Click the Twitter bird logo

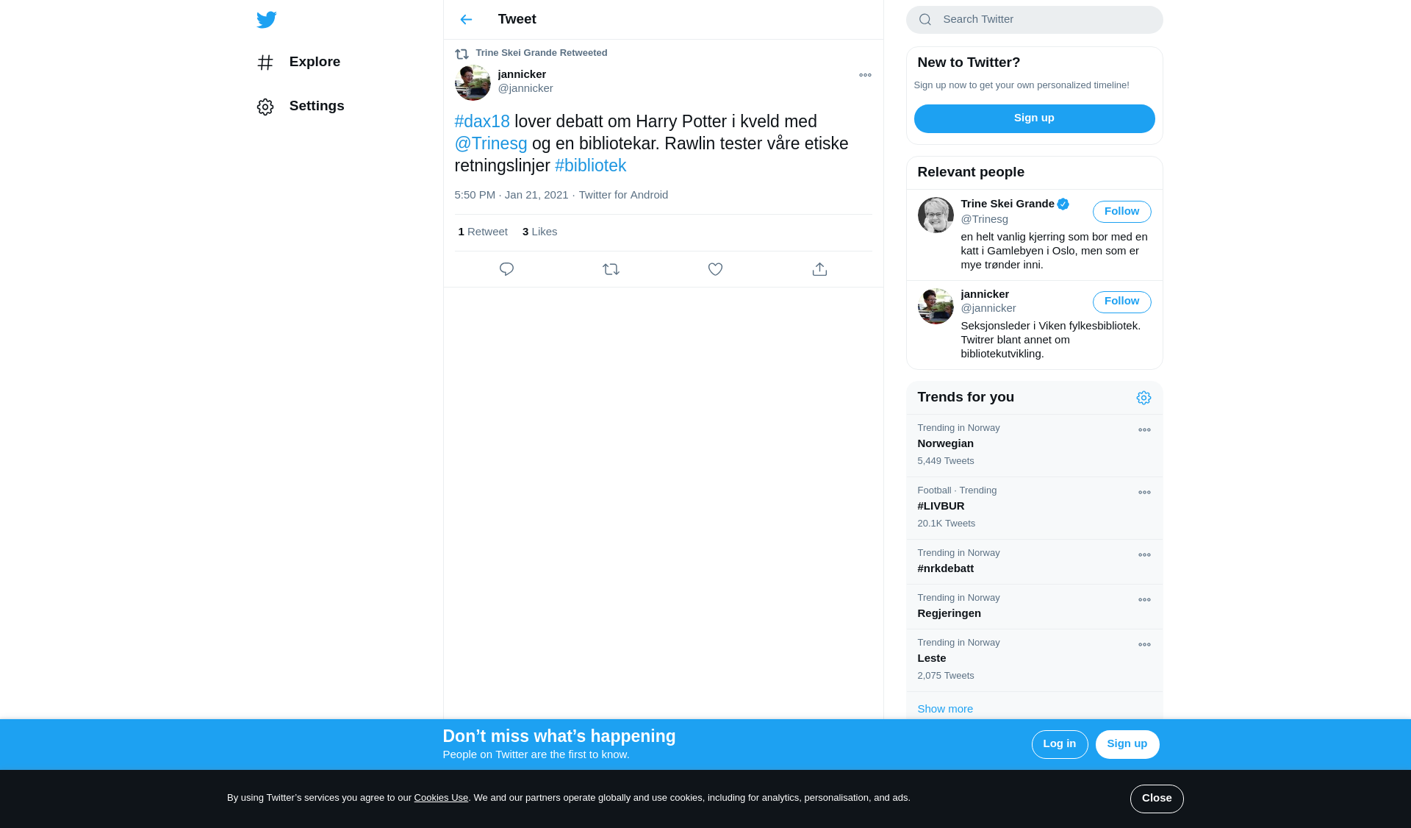[x=266, y=20]
